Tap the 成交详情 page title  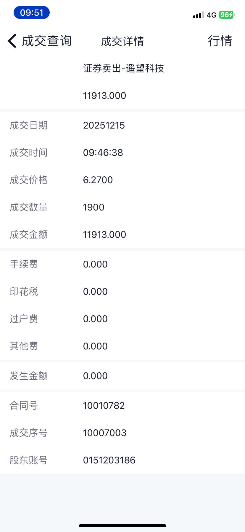122,42
